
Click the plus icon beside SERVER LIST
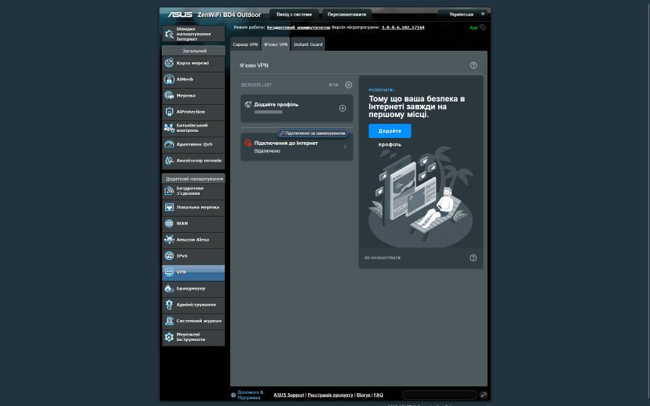[x=349, y=85]
